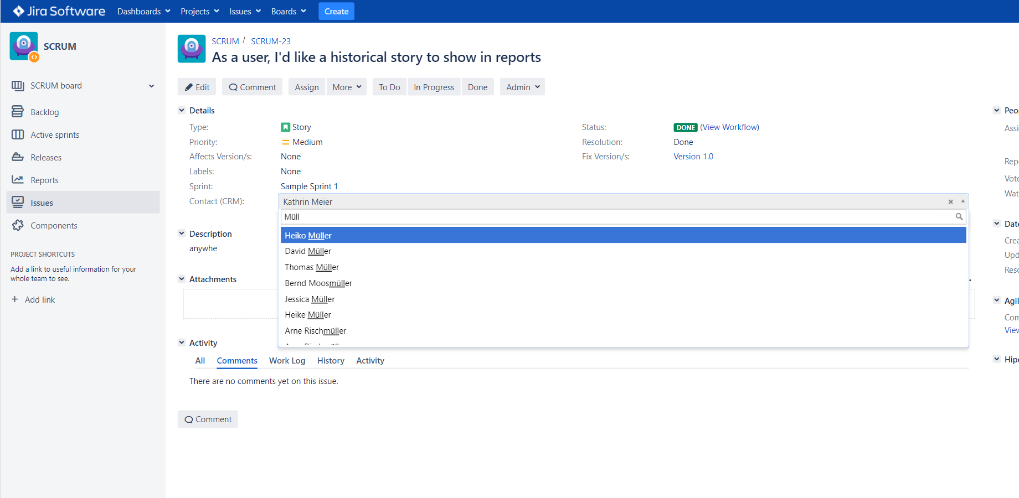Select Issues in the sidebar

pyautogui.click(x=83, y=203)
